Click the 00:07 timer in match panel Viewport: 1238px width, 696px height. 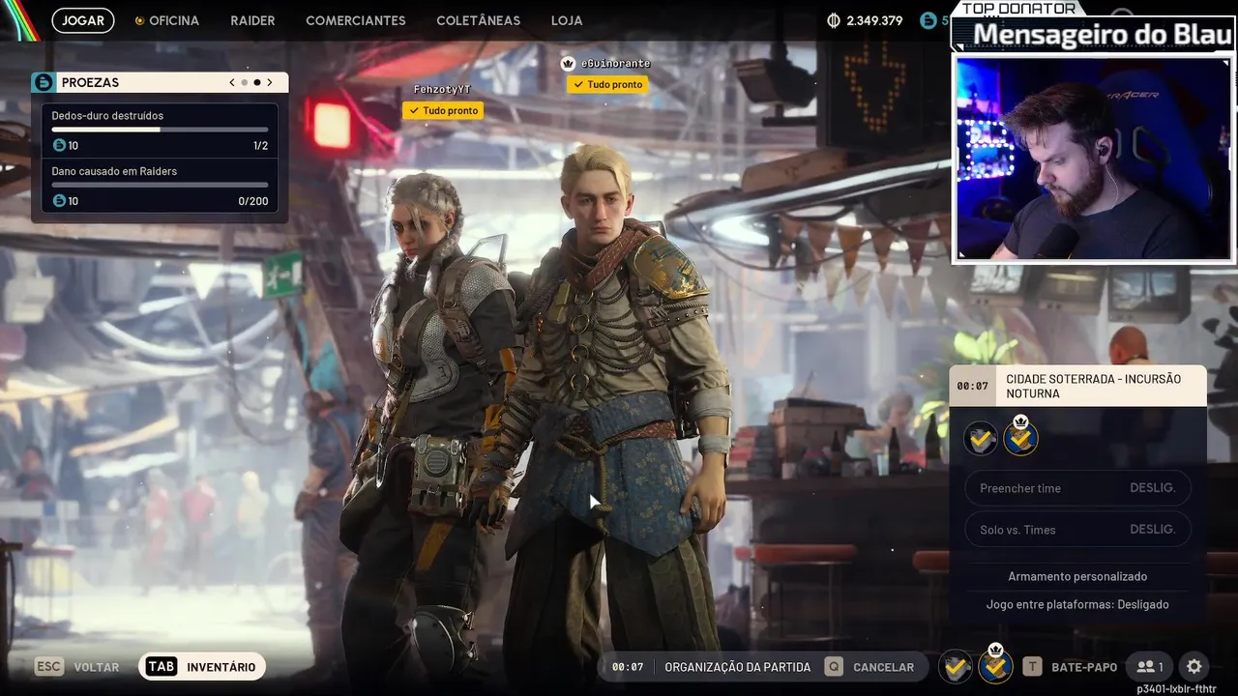click(x=972, y=386)
